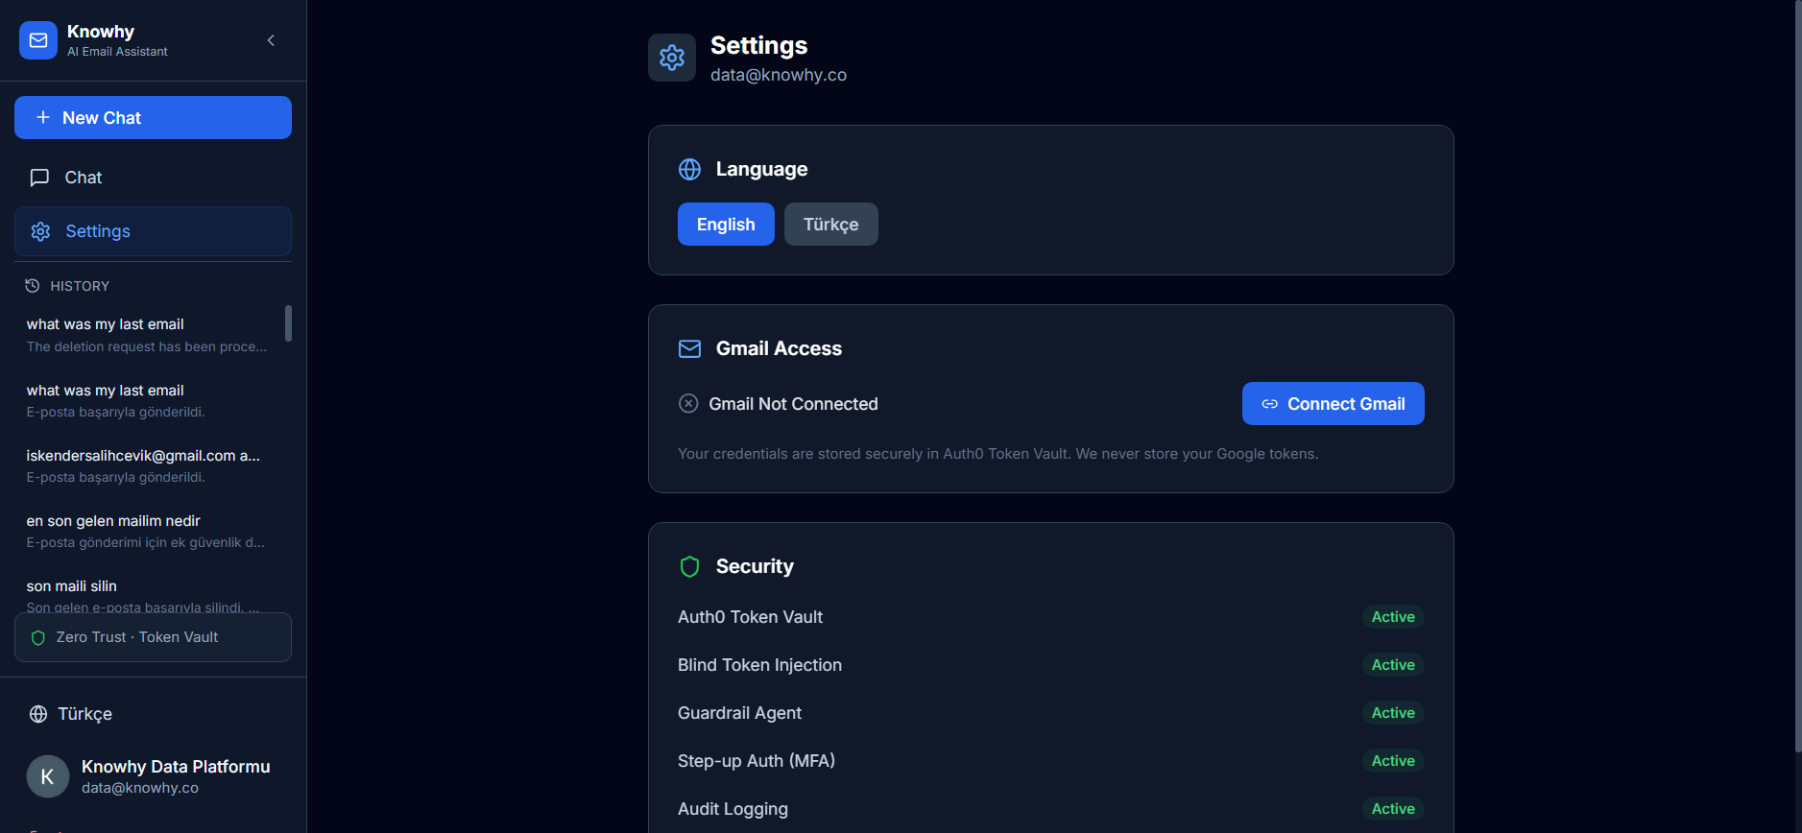Click Active badge for Guardrail Agent
The height and width of the screenshot is (833, 1802).
(1393, 713)
